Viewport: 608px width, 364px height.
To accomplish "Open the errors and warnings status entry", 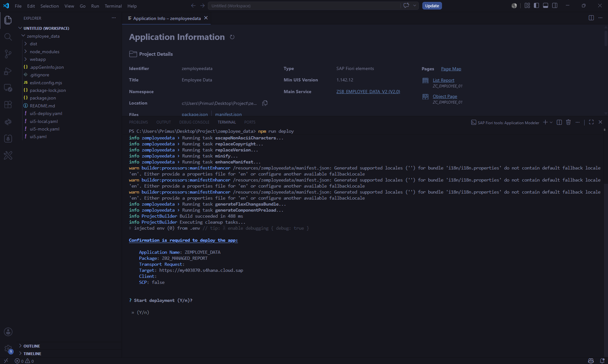I will point(24,361).
